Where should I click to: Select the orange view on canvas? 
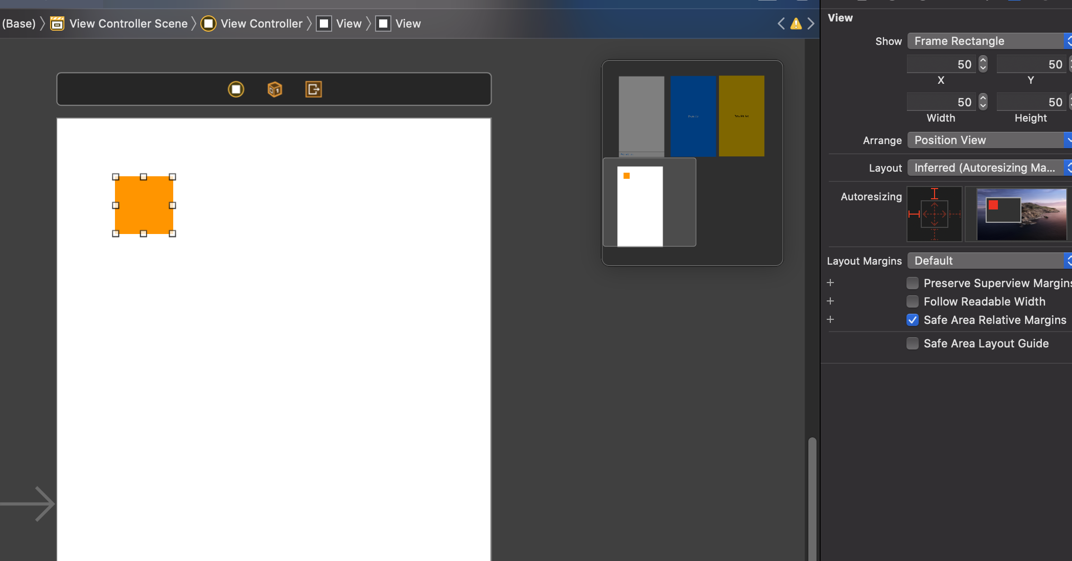click(x=144, y=205)
